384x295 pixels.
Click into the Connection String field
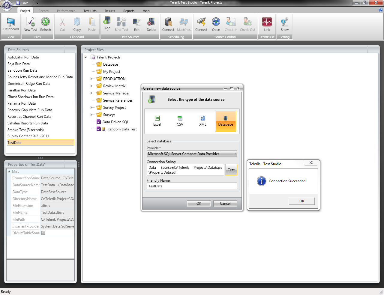(x=185, y=170)
